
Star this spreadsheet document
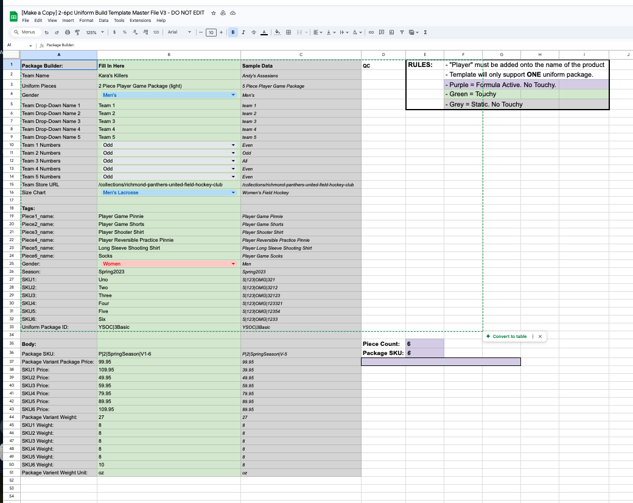point(213,12)
